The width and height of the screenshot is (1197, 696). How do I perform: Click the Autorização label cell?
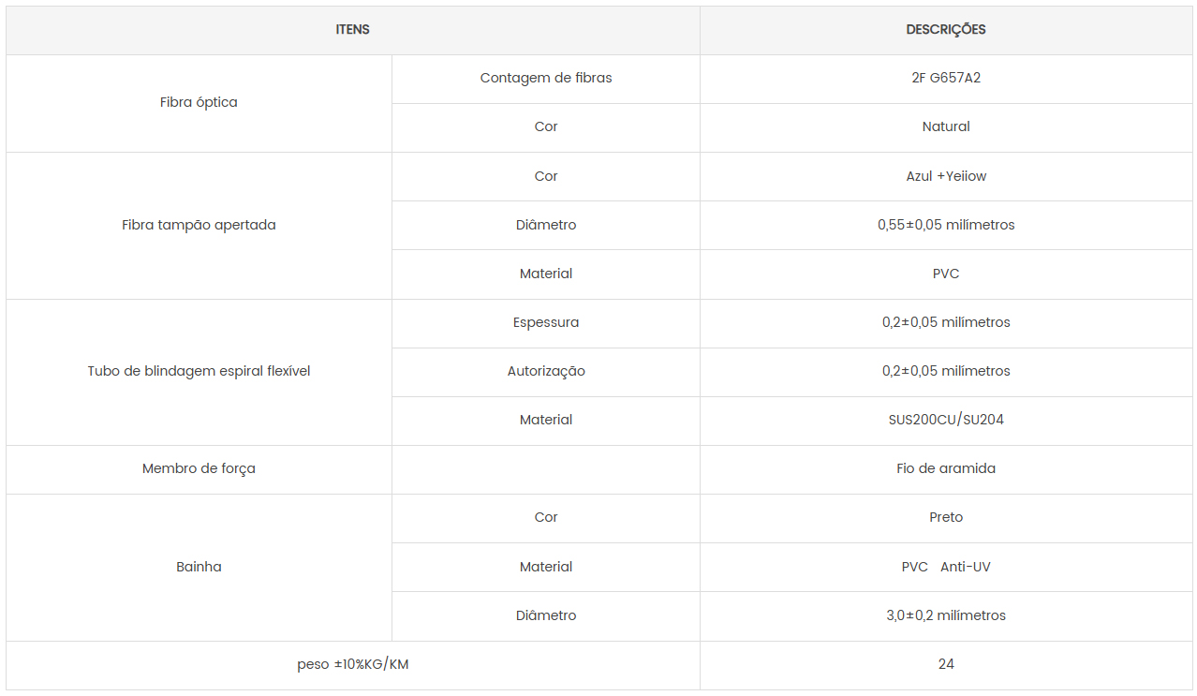pyautogui.click(x=546, y=372)
